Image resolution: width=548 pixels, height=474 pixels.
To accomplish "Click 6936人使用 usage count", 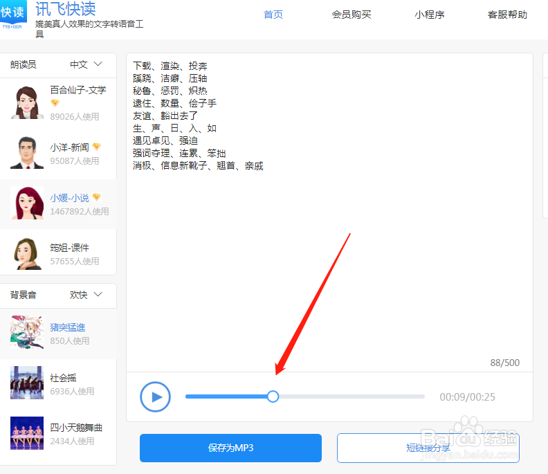I will click(72, 391).
